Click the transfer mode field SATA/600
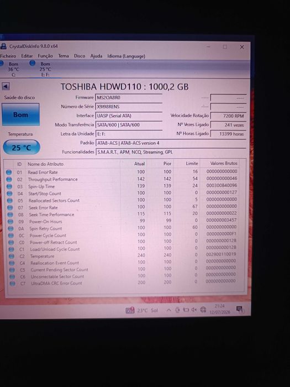290x387 pixels. 129,125
